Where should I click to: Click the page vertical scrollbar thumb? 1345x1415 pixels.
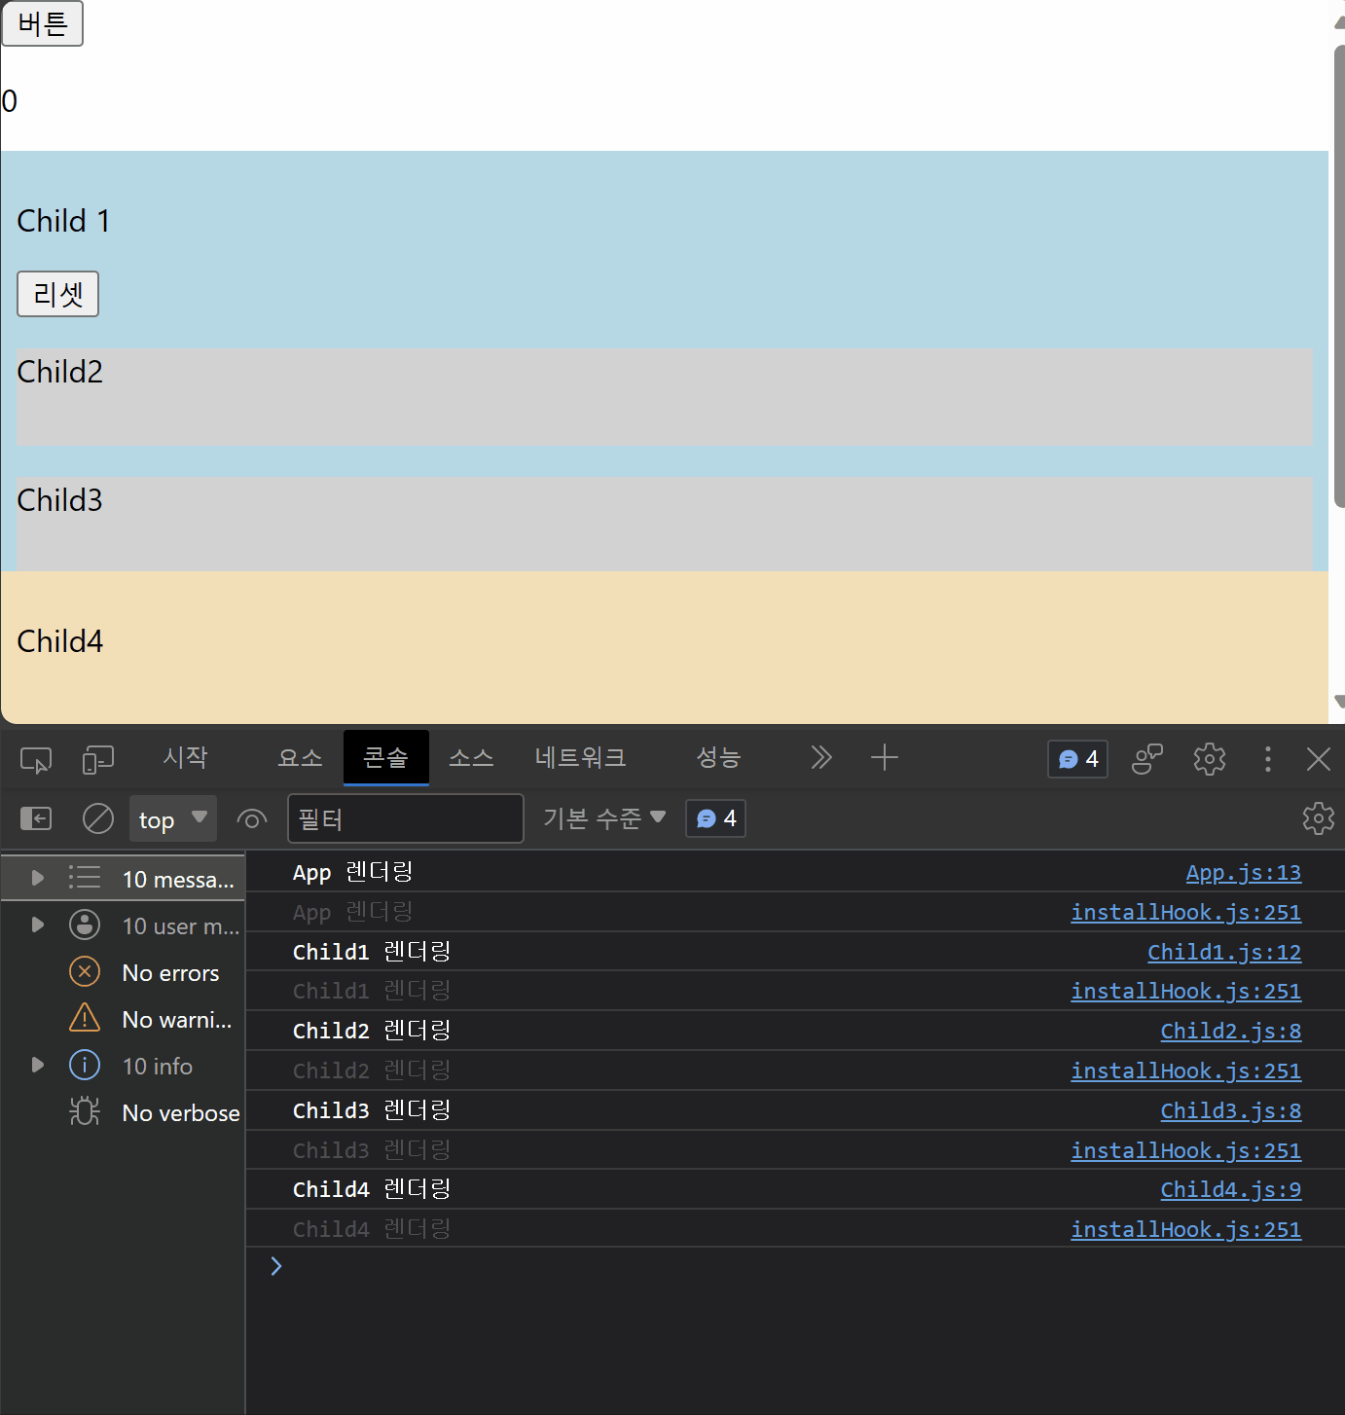pyautogui.click(x=1338, y=277)
